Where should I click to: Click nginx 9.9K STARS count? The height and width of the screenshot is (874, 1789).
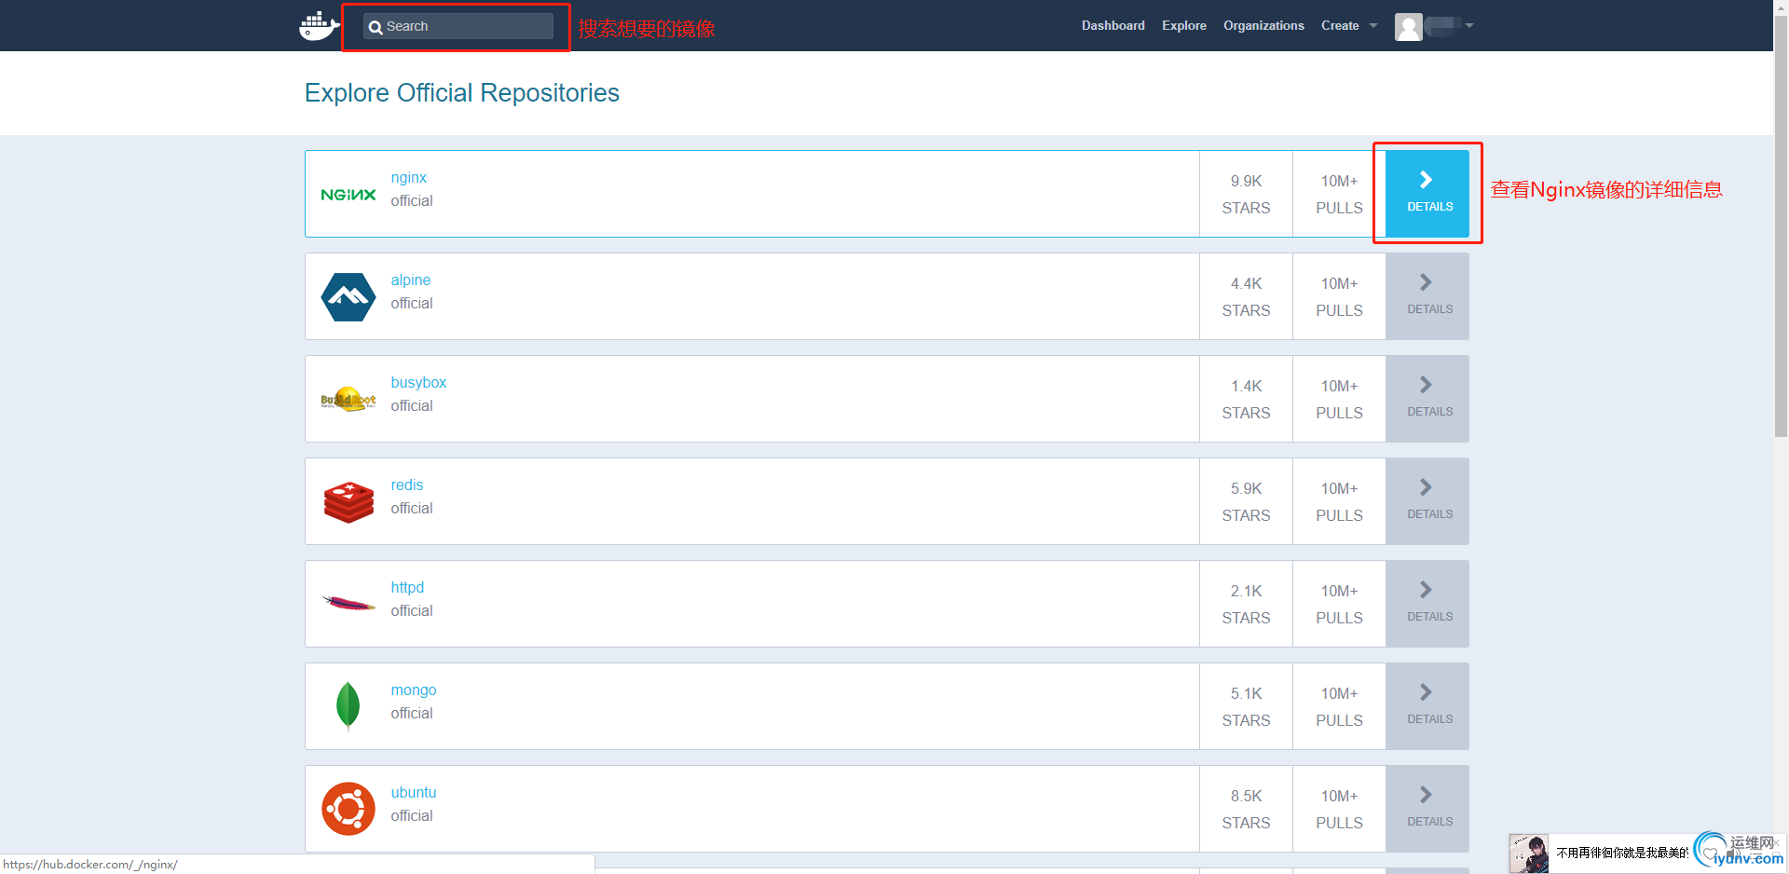tap(1246, 194)
